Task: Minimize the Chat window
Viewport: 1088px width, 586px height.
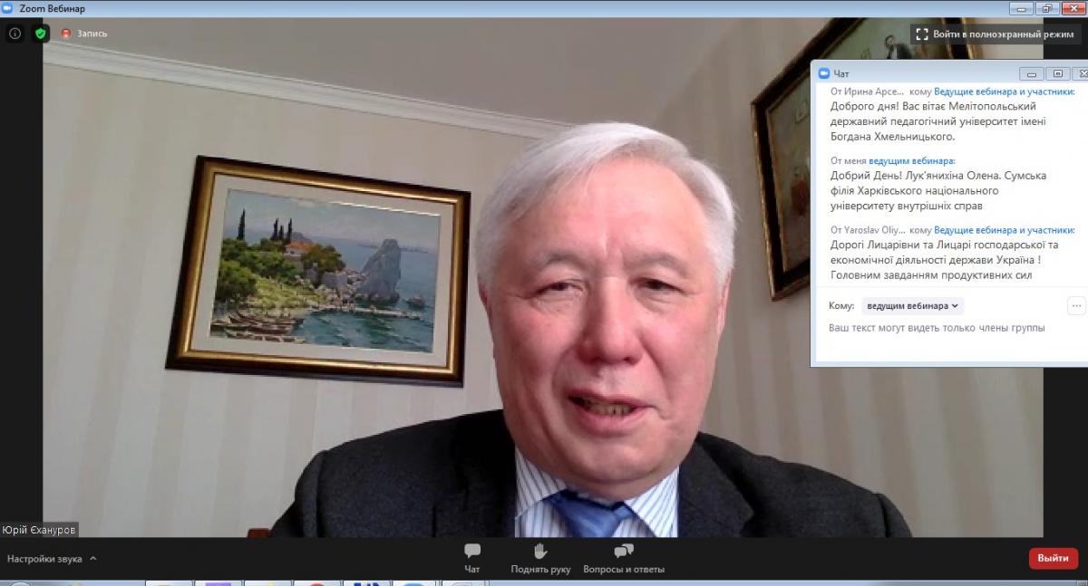Action: click(x=1033, y=73)
